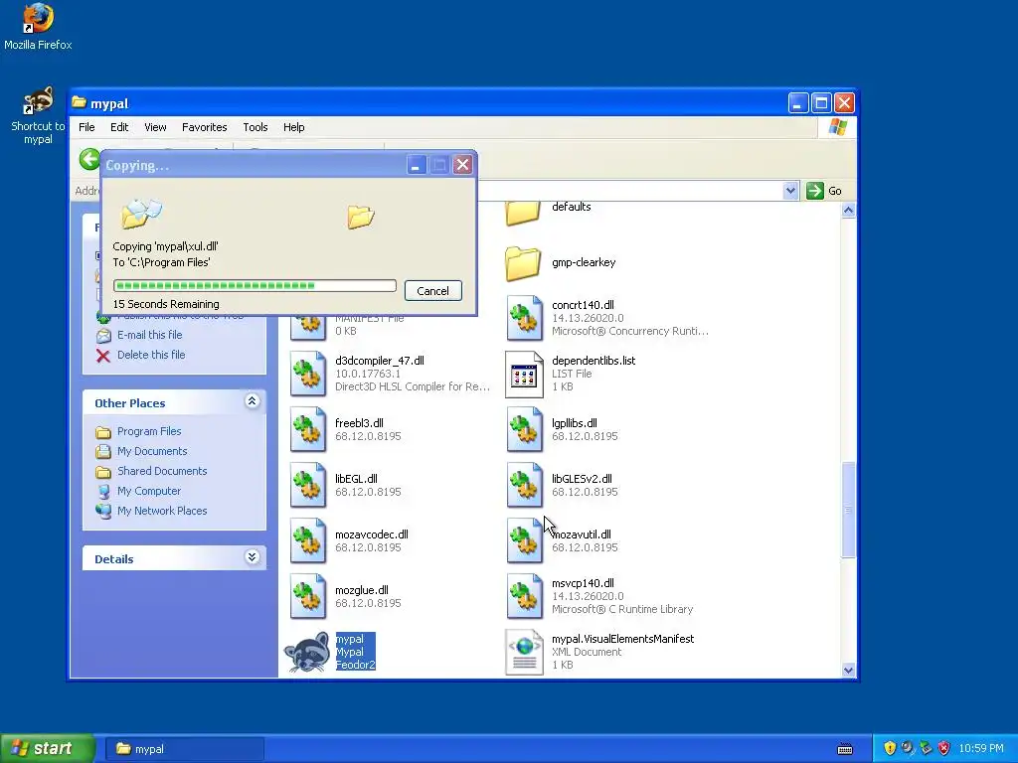Select the msvcp140.dll file icon
The width and height of the screenshot is (1018, 763).
[x=524, y=597]
